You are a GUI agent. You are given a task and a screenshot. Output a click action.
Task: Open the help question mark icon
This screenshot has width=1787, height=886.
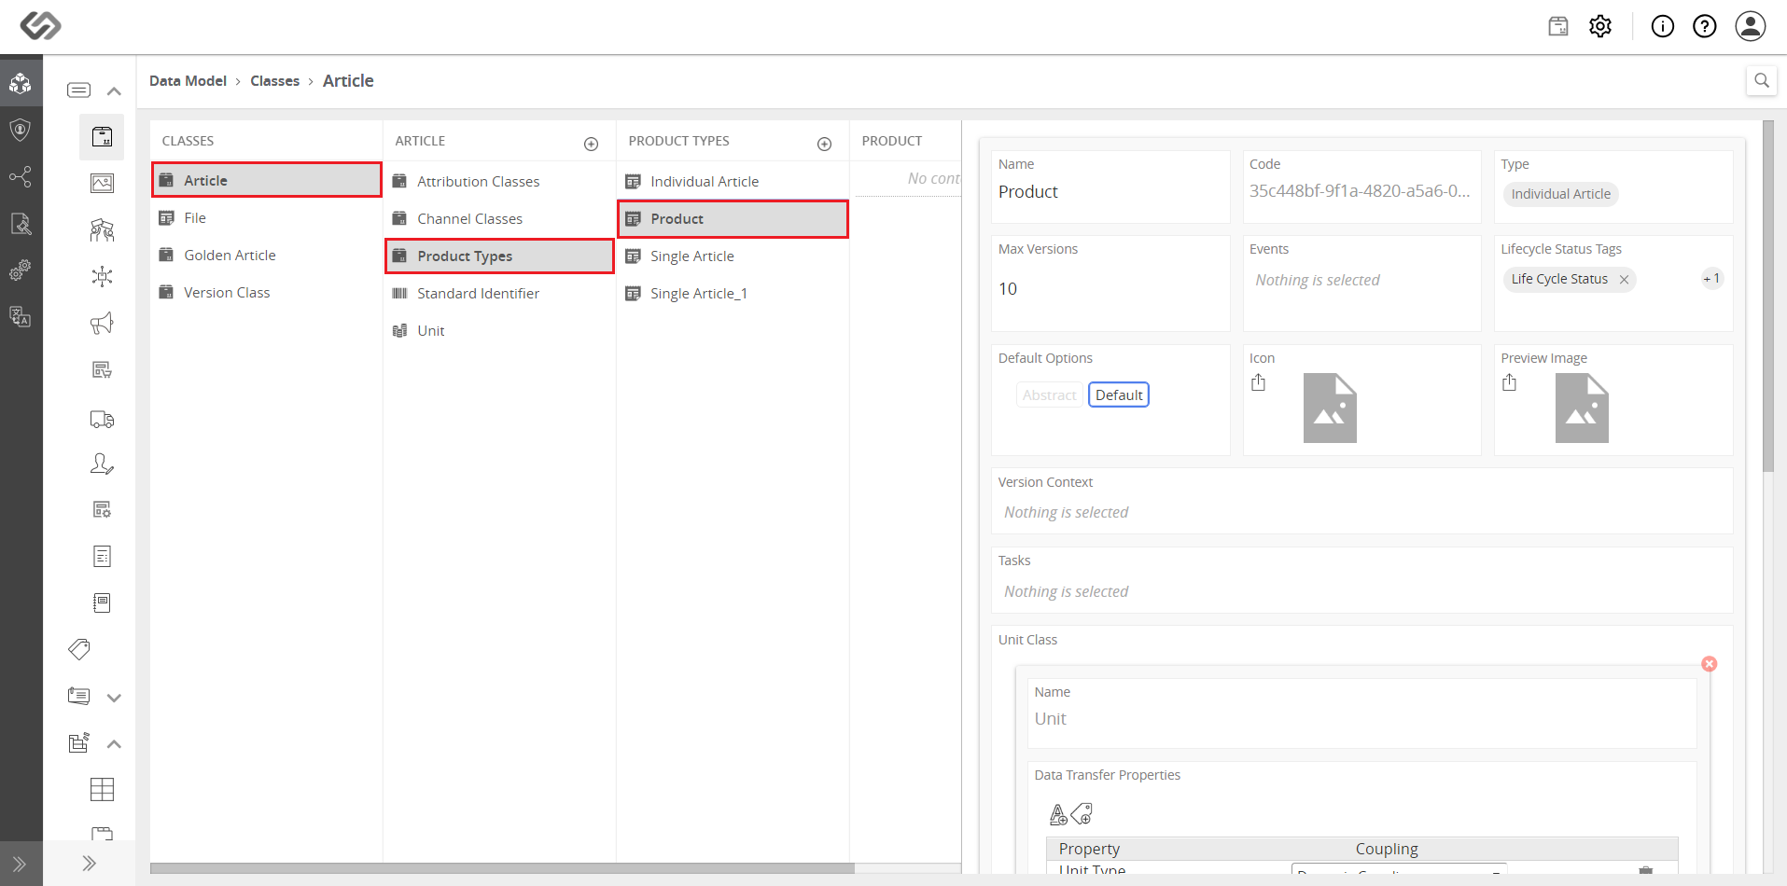point(1705,26)
